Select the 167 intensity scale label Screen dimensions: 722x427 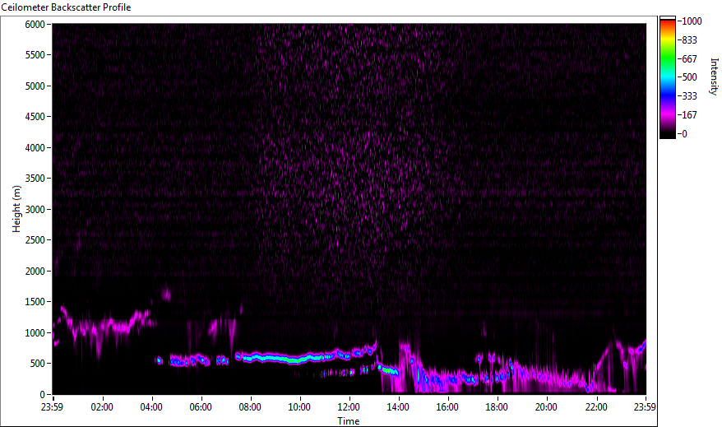[690, 115]
